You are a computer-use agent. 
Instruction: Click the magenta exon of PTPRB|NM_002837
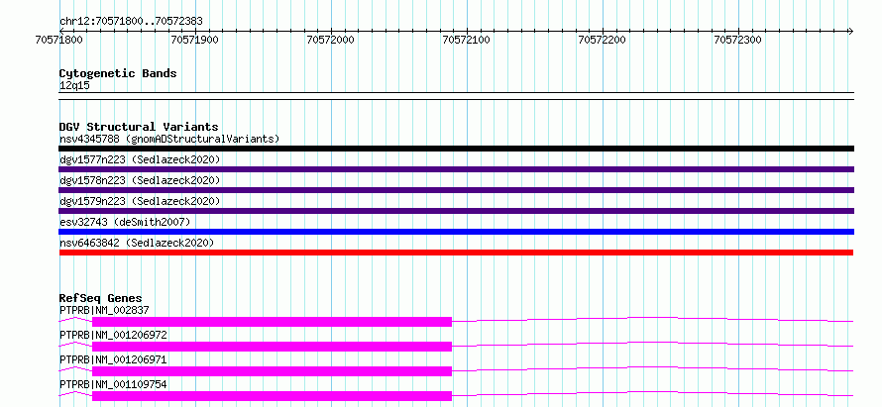[273, 322]
